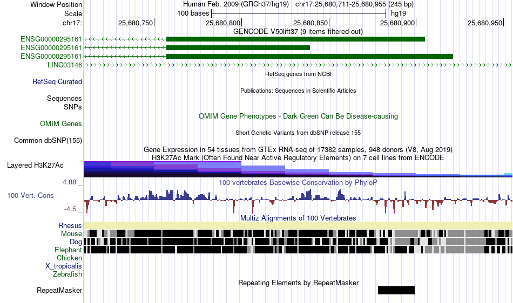
Task: Click the Elephant species label
Action: coord(68,250)
